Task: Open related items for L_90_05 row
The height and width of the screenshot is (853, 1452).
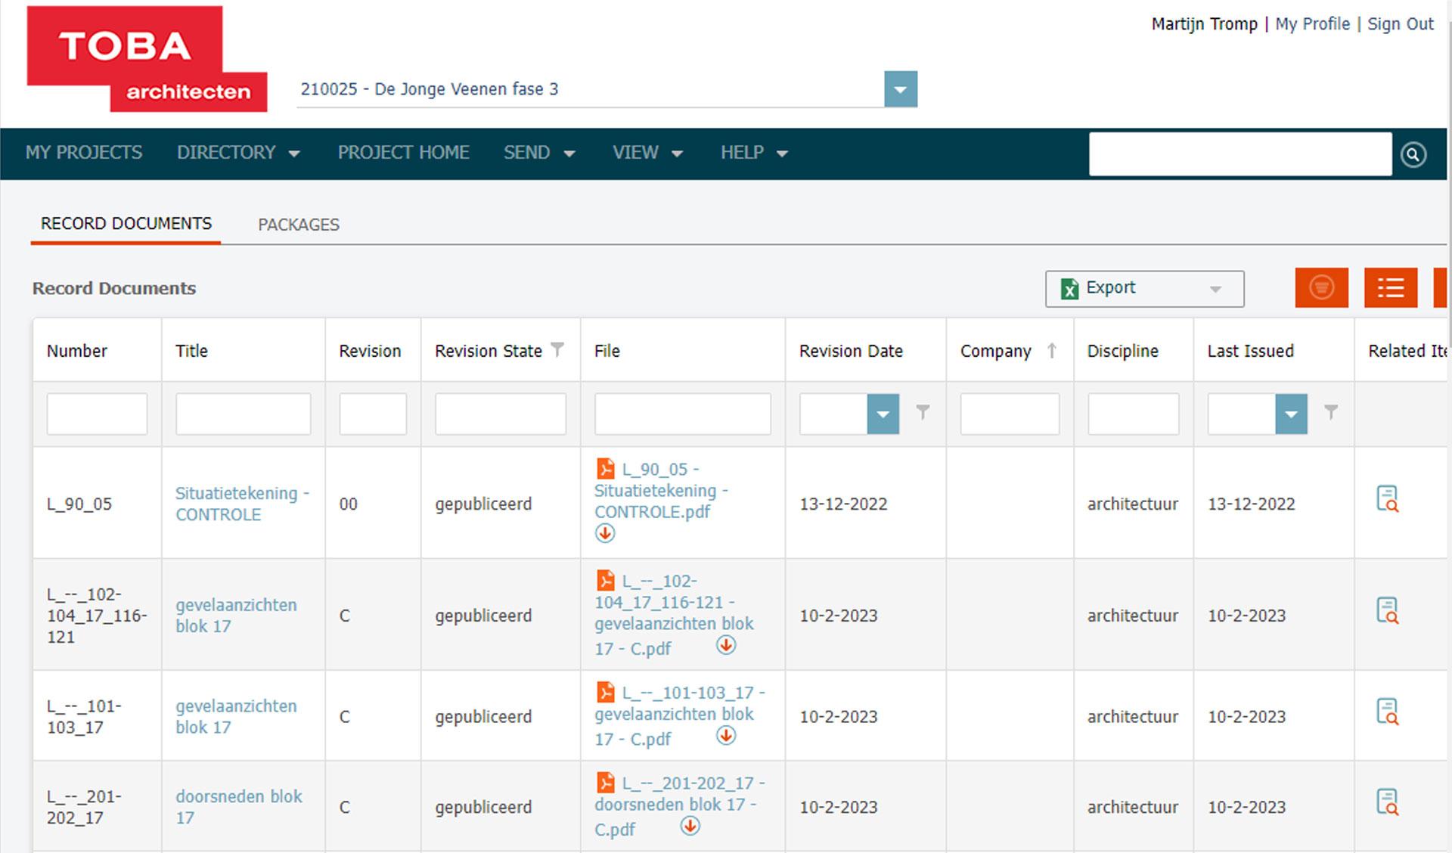Action: point(1387,499)
